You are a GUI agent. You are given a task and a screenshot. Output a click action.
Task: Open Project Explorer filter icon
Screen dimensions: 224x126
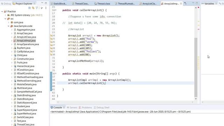pyautogui.click(x=37, y=8)
